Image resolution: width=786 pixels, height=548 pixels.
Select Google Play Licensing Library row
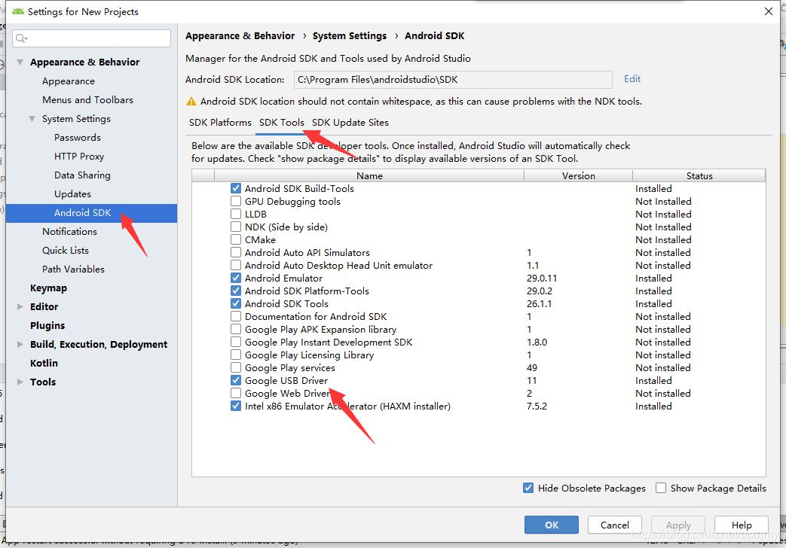click(x=309, y=355)
